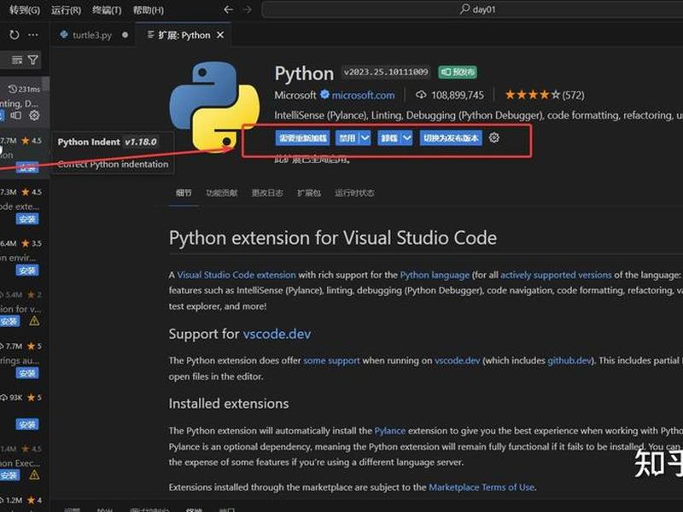Expand the 禁用 dropdown arrow
Viewport: 683px width, 512px height.
click(365, 138)
